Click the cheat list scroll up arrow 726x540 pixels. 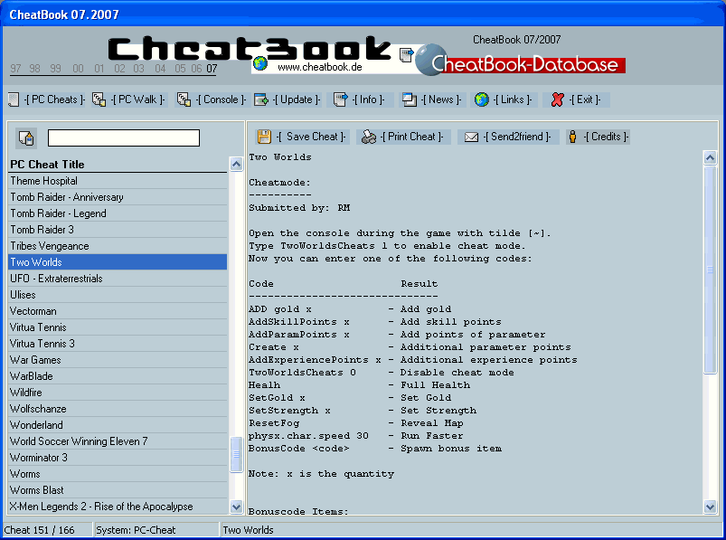click(236, 165)
